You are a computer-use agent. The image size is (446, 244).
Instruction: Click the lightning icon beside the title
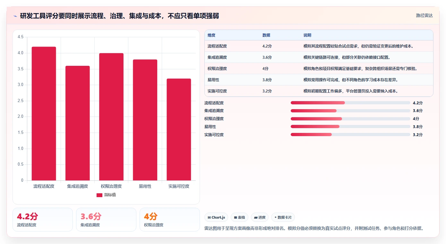point(15,16)
